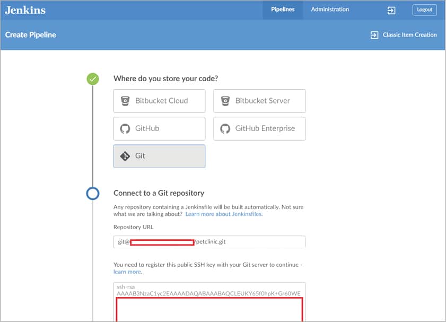Screen dimensions: 446x322
Task: Click the Create Pipeline heading
Action: 30,34
